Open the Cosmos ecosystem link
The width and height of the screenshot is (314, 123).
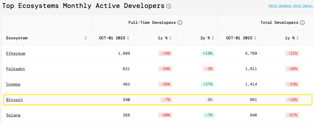pyautogui.click(x=13, y=84)
